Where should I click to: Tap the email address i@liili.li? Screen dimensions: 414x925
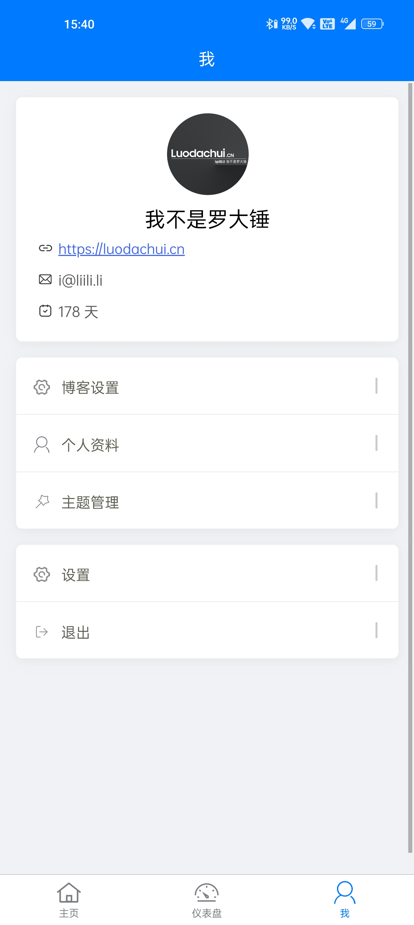[x=80, y=280]
